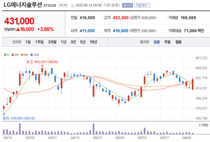210x142 pixels.
Task: Select the 3개월 line chart period
Action: [52, 42]
